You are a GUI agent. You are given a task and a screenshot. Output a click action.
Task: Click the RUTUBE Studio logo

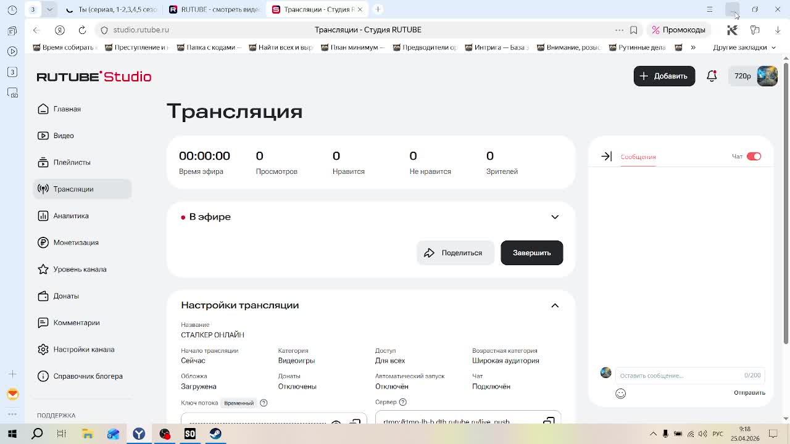(x=94, y=76)
